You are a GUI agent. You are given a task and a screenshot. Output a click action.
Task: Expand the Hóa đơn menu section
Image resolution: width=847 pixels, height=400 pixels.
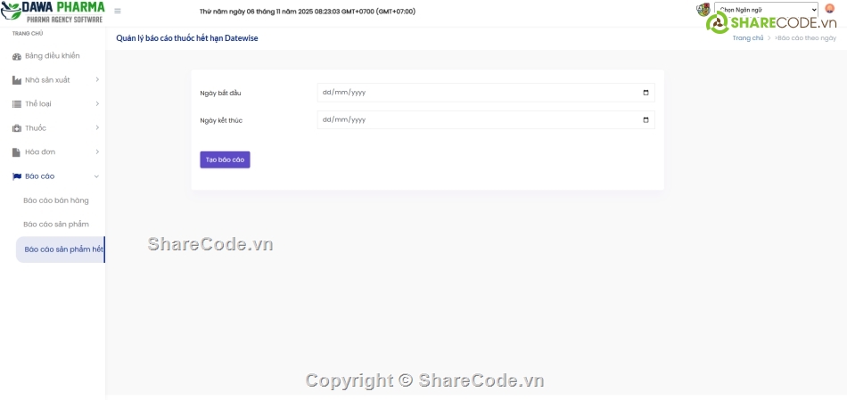[96, 152]
